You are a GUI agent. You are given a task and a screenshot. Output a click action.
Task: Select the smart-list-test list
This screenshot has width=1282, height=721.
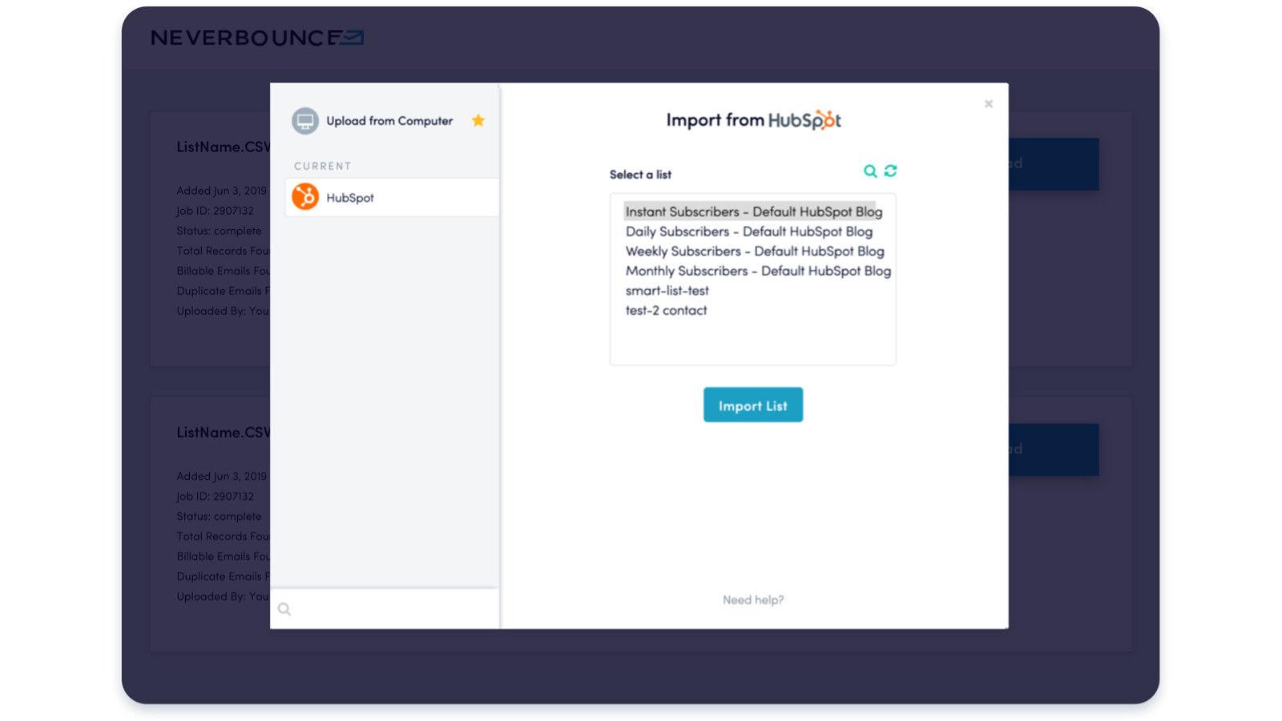[667, 290]
